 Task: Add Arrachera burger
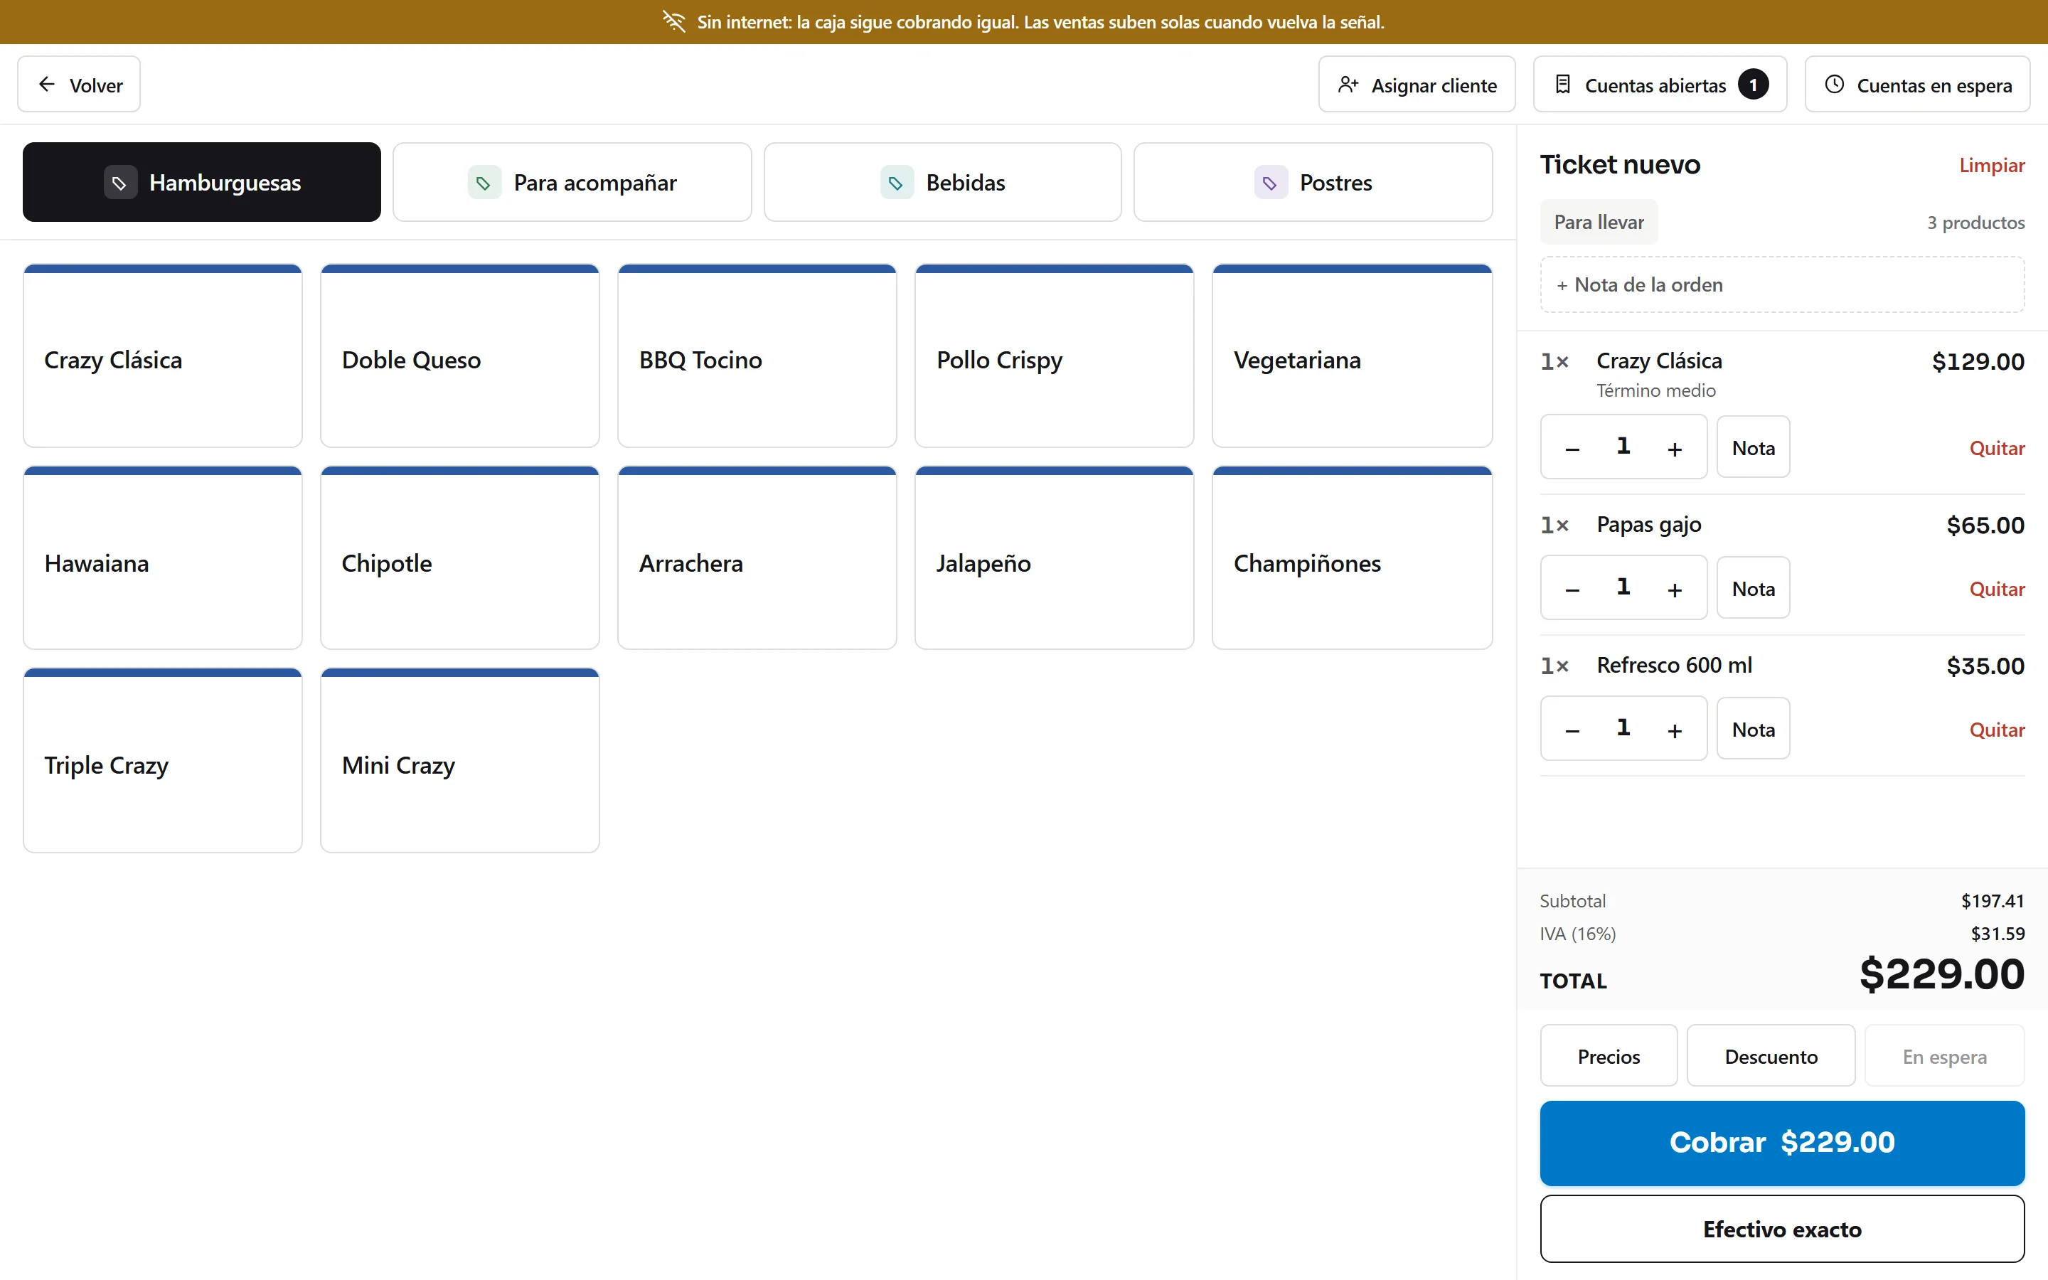point(757,558)
